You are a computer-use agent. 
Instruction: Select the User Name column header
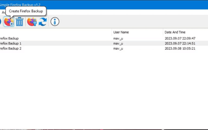coord(137,32)
